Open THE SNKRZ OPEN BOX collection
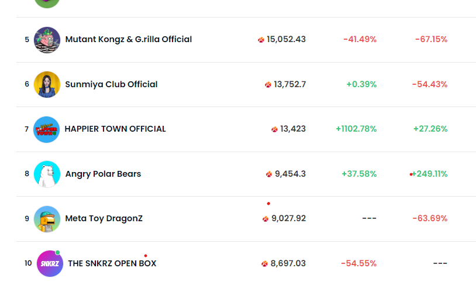Image resolution: width=476 pixels, height=285 pixels. 112,263
